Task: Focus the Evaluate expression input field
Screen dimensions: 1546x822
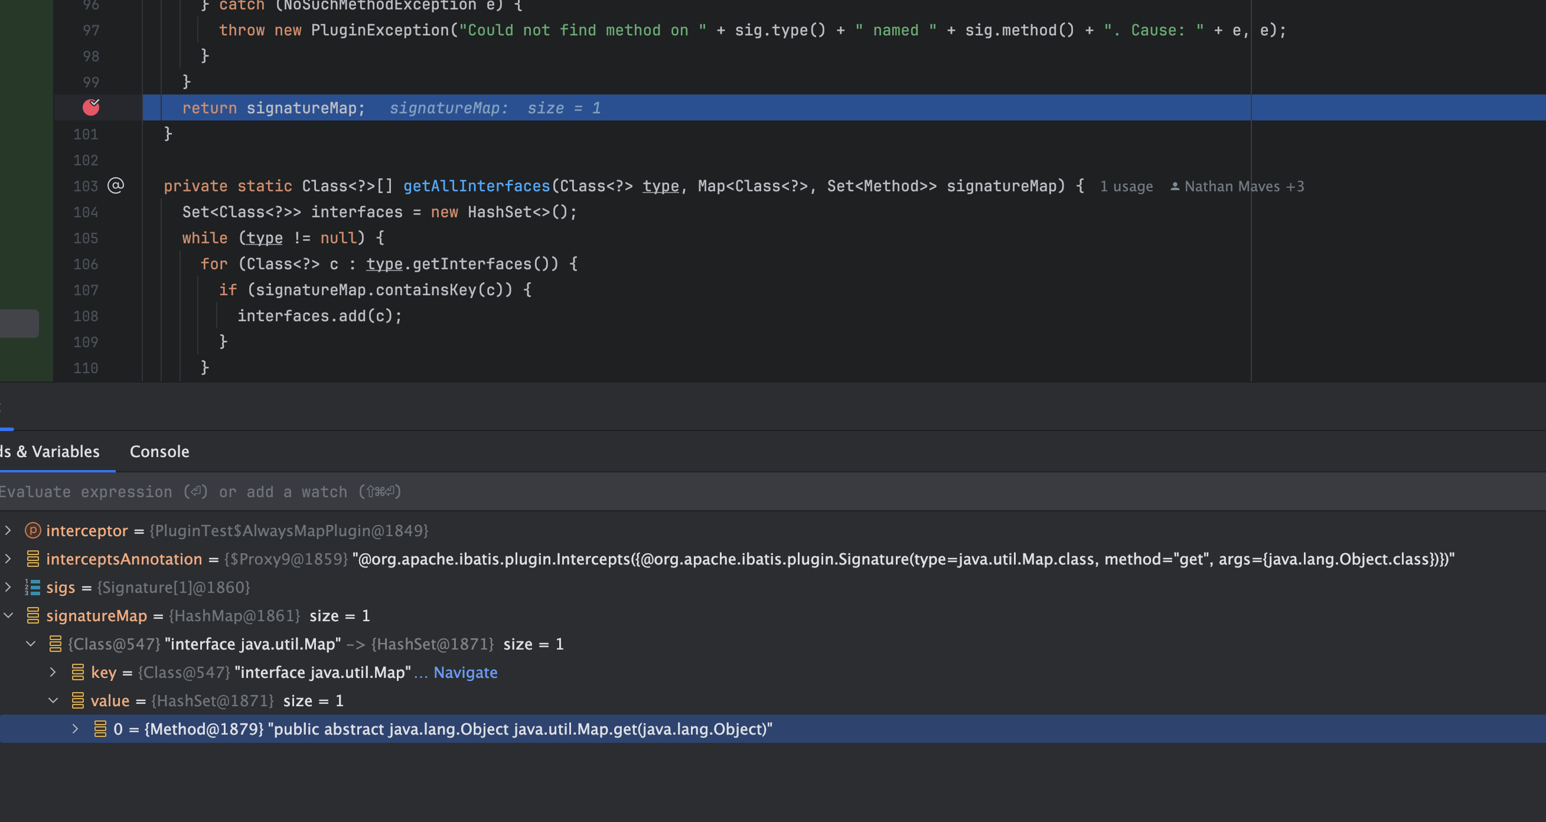Action: (773, 491)
